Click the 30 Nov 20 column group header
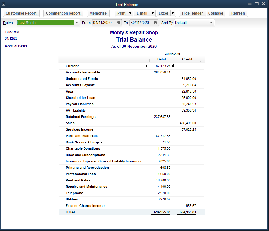 click(x=172, y=54)
